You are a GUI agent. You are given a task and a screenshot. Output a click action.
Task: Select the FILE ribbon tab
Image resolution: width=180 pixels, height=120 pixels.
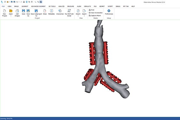point(3,6)
